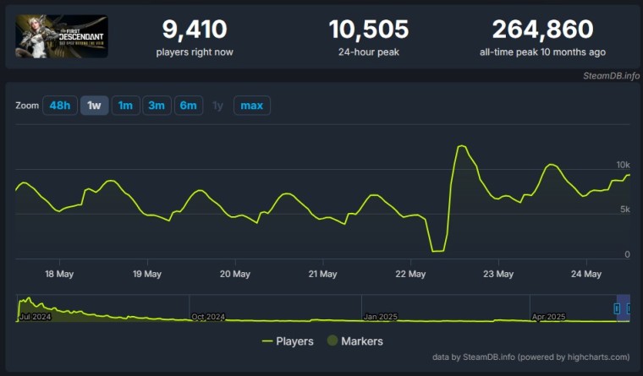Click Apr 2025 label in navigator
The image size is (643, 376).
pos(549,317)
